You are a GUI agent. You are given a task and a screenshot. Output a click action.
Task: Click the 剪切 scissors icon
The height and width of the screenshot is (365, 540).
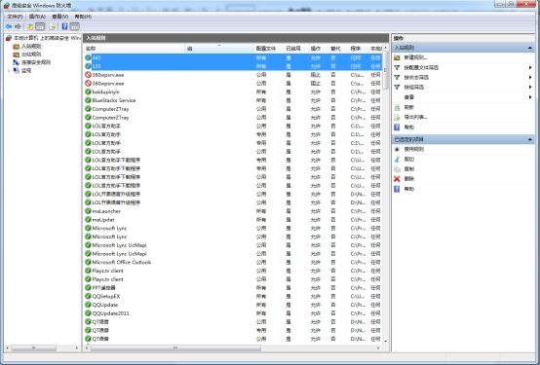[397, 160]
